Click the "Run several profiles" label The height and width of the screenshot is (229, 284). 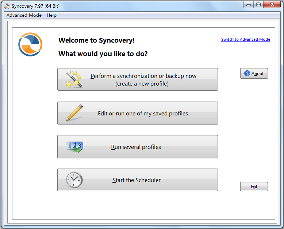pyautogui.click(x=136, y=147)
